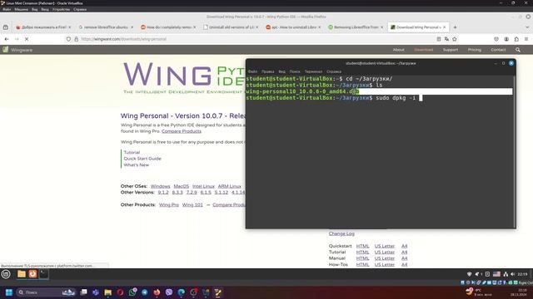Switch to 'apt - How to uninstall' tab
533x299 pixels.
[x=293, y=27]
